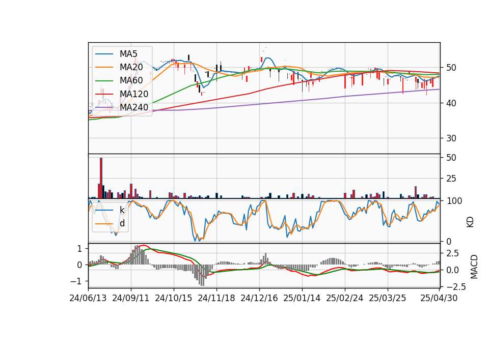The height and width of the screenshot is (351, 489).
Task: Click the 24/11/18 date axis label
Action: (x=216, y=298)
